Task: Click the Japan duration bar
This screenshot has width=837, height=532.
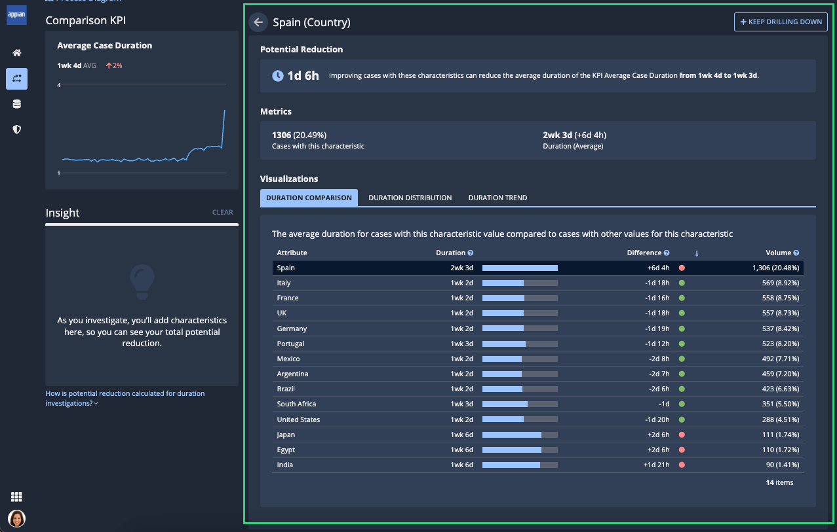Action: 520,434
